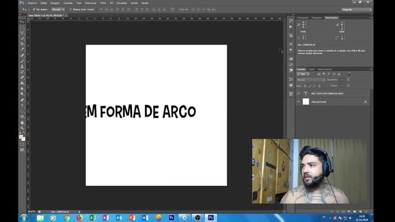This screenshot has height=222, width=395.
Task: Open the Imagem menu
Action: click(55, 3)
